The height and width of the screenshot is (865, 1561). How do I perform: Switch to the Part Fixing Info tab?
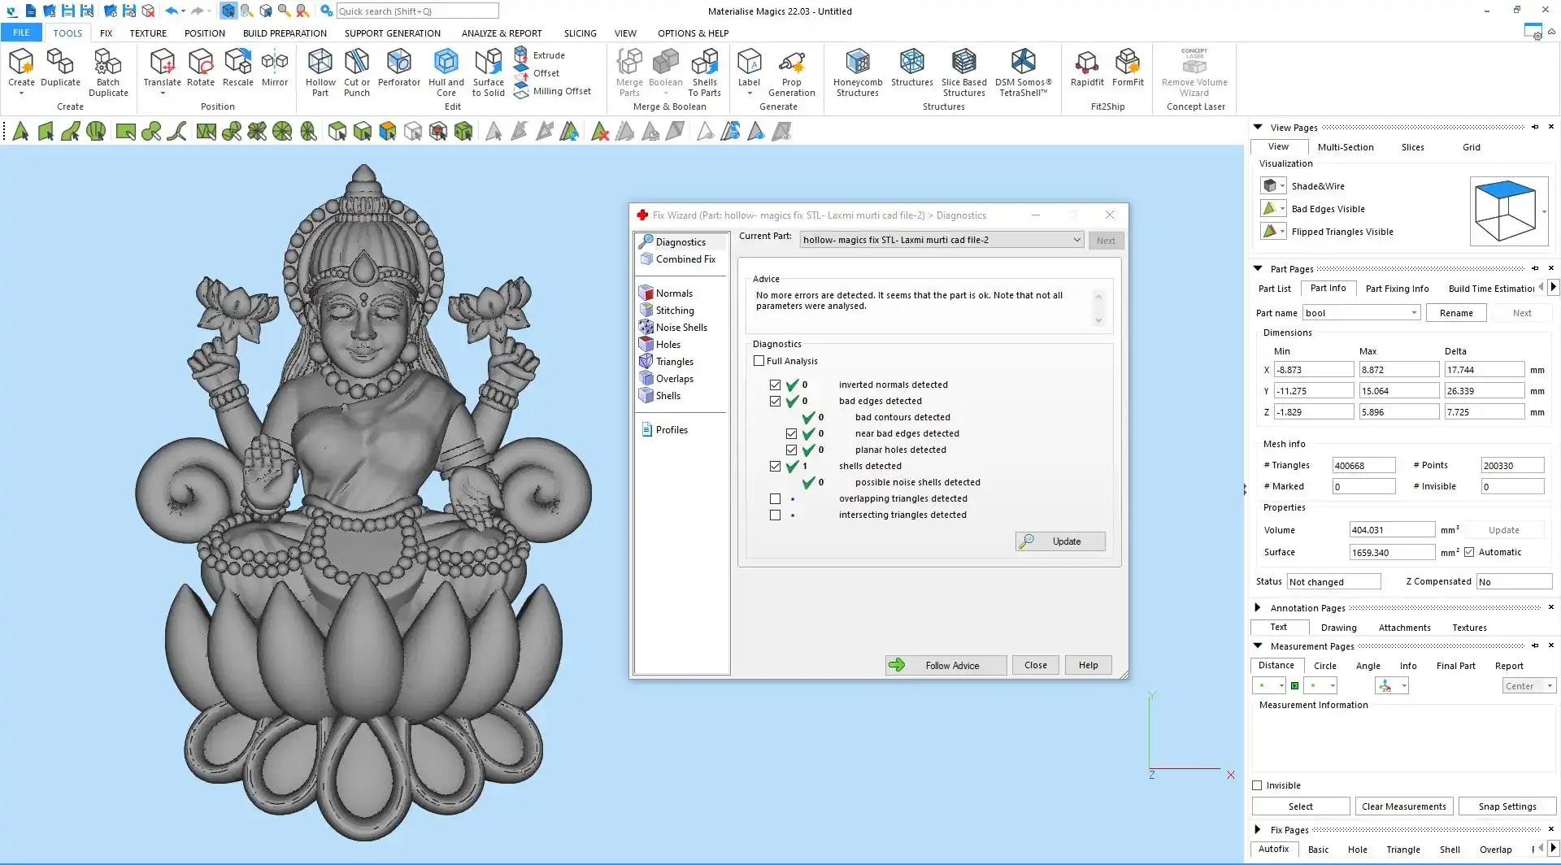point(1396,289)
